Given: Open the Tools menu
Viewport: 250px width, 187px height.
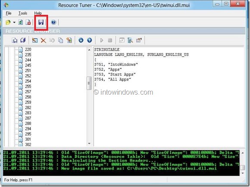Looking at the screenshot, I should tap(23, 13).
